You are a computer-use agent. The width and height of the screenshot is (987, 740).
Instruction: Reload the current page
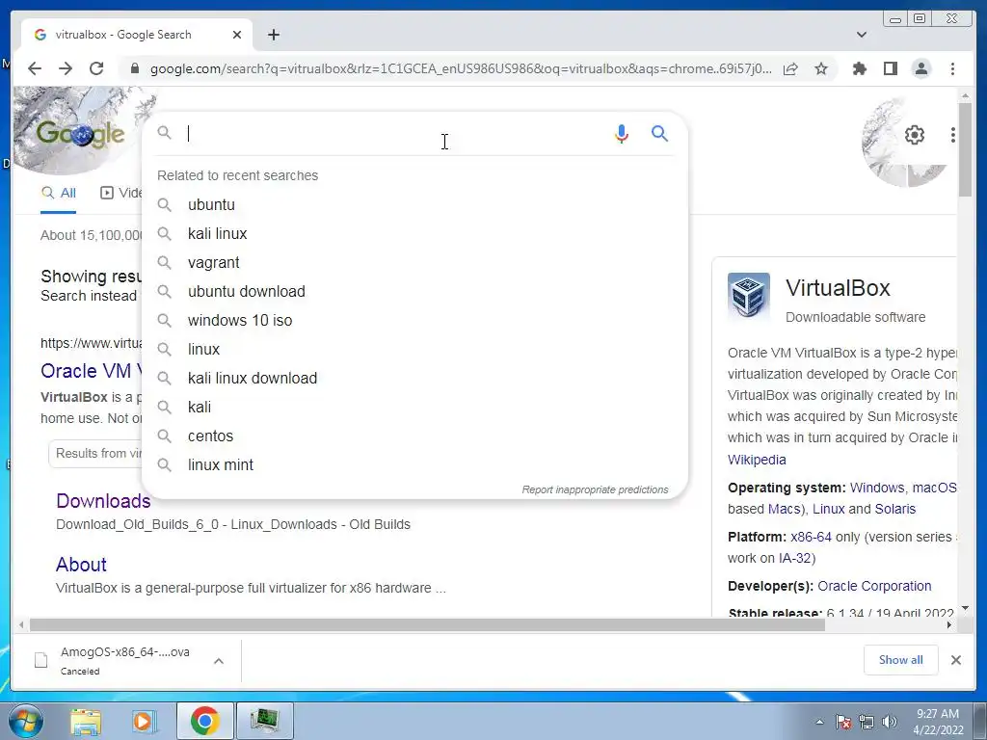[96, 68]
